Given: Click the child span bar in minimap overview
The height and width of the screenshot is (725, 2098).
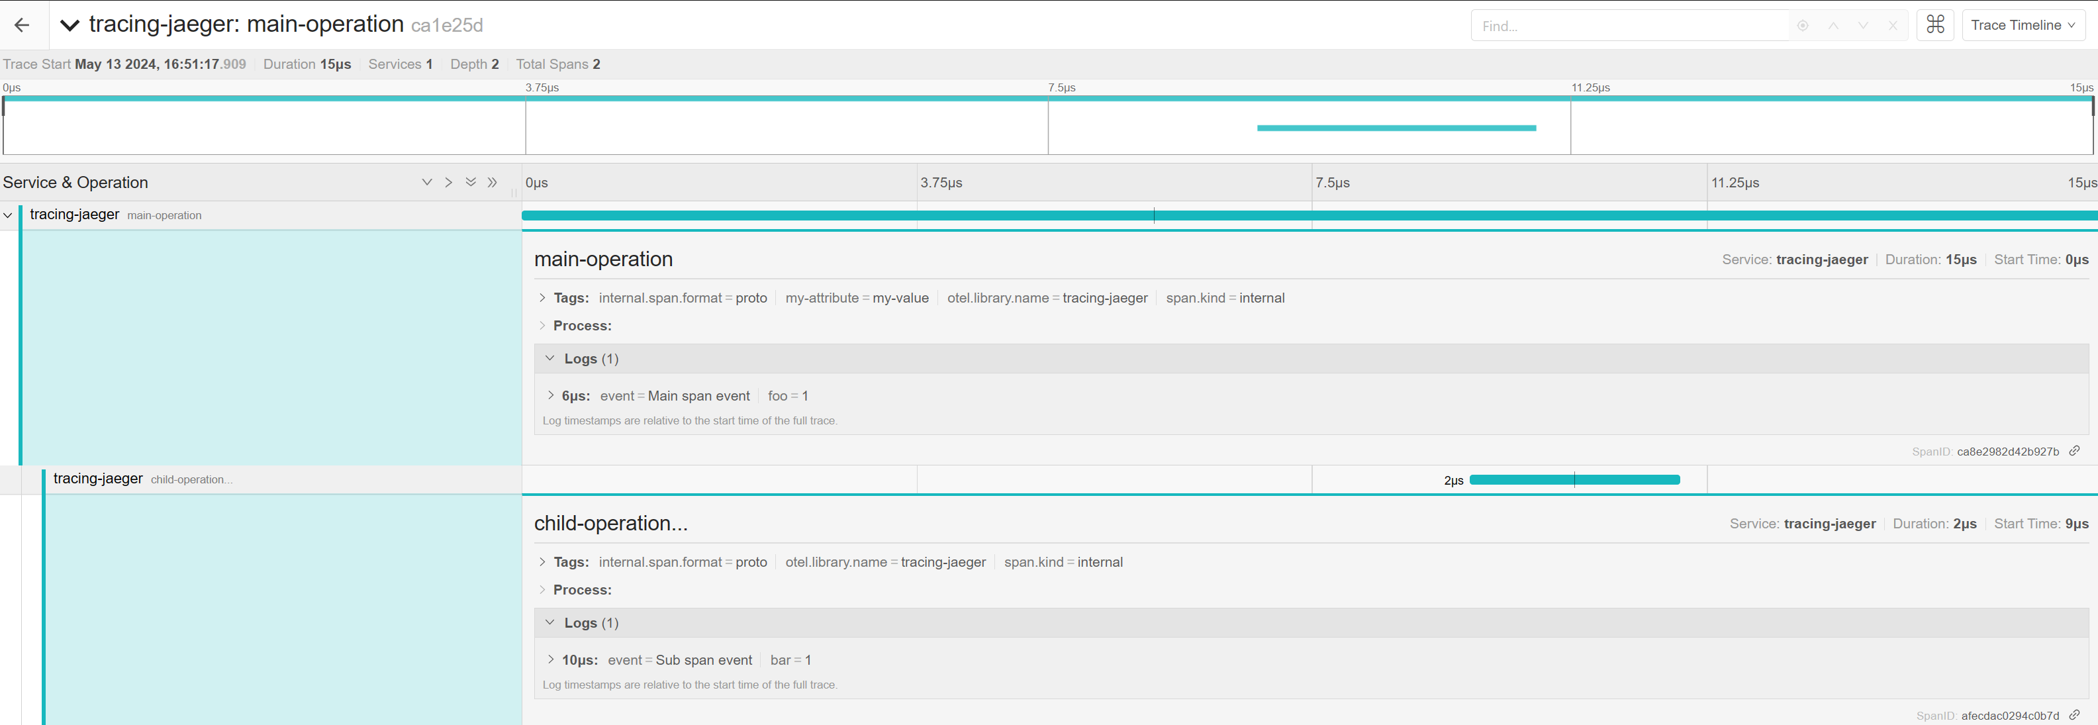Looking at the screenshot, I should tap(1397, 128).
